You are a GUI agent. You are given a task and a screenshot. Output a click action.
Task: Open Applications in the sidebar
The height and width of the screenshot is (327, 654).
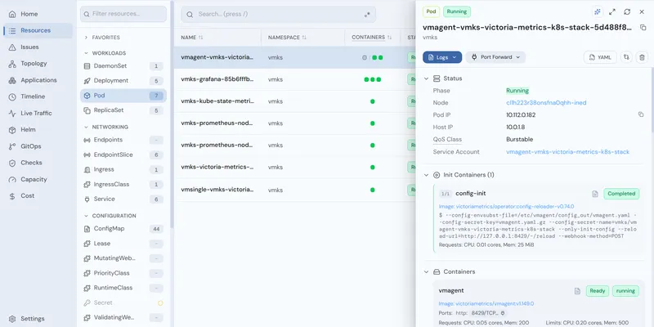pyautogui.click(x=38, y=80)
